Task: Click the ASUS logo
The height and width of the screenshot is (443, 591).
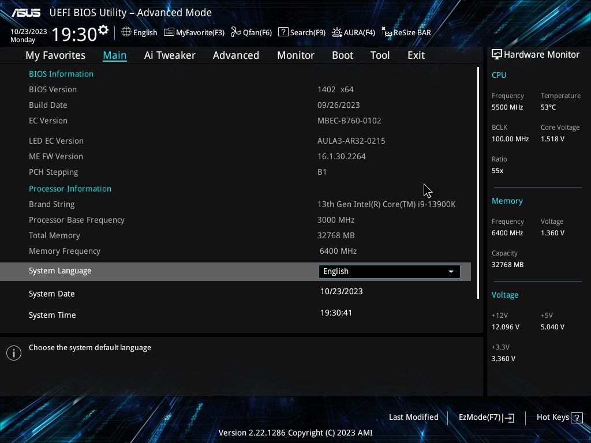Action: point(26,13)
